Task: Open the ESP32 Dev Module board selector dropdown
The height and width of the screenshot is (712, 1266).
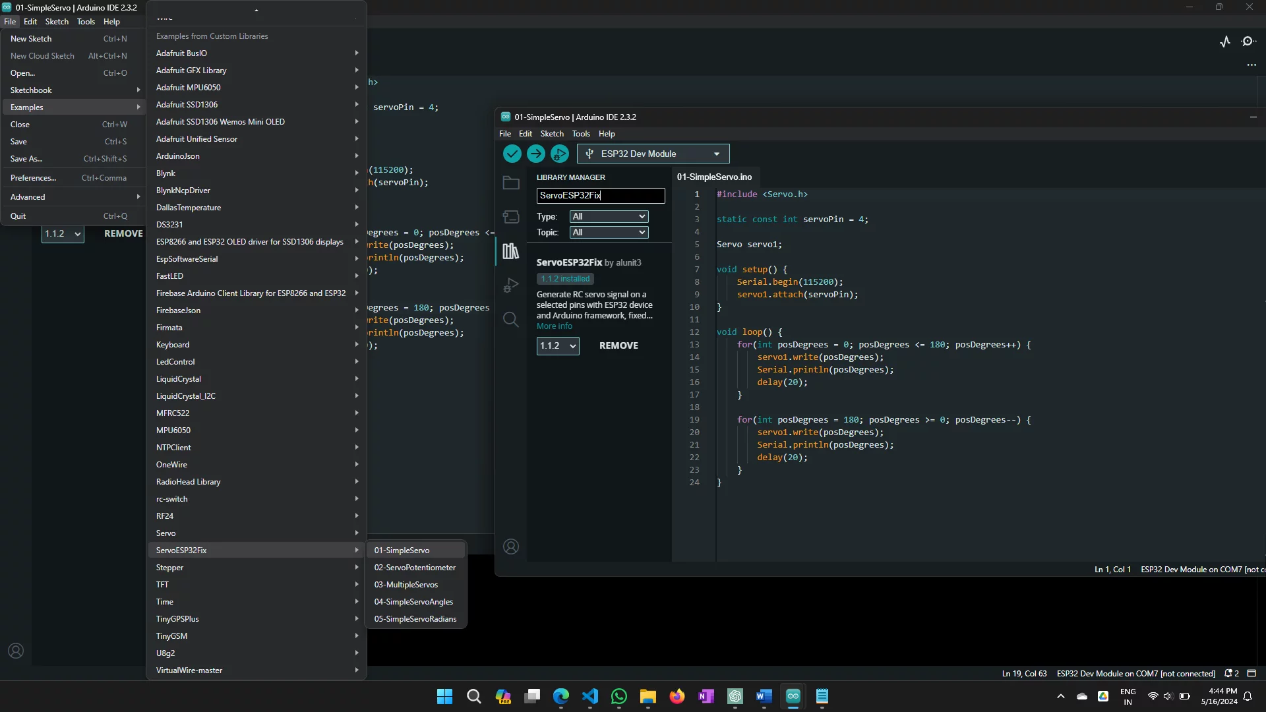Action: 653,154
